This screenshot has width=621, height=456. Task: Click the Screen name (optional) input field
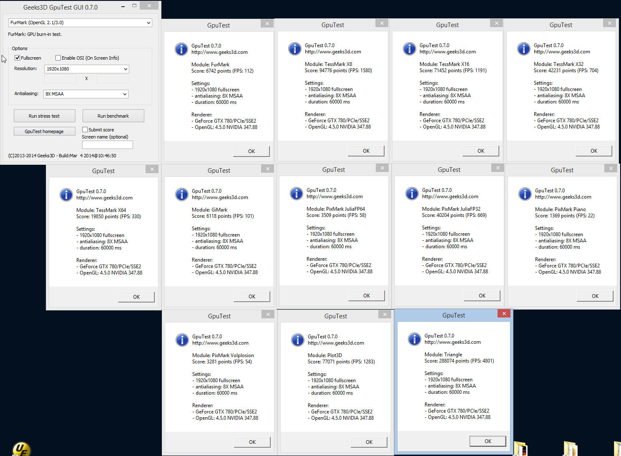coord(108,145)
